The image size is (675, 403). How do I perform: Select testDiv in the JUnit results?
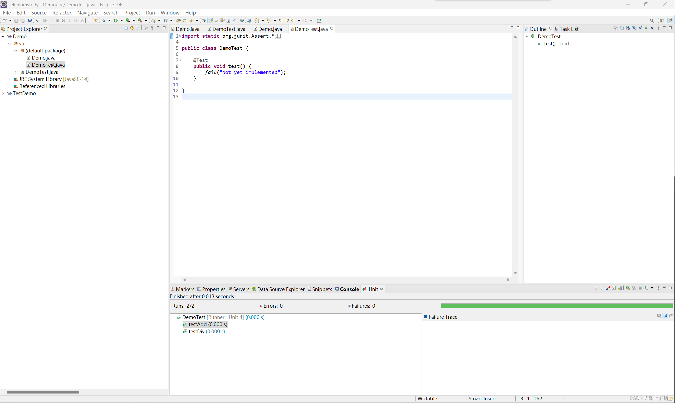click(196, 332)
